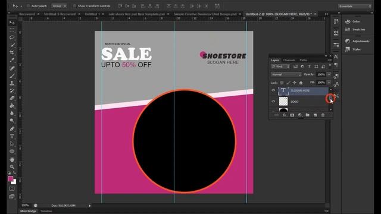Filter layers for pixel layers
Image resolution: width=381 pixels, height=214 pixels.
click(295, 67)
